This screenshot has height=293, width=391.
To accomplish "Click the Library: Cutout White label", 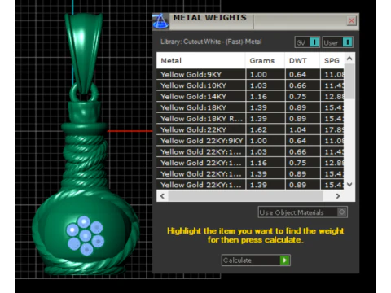I will tap(211, 42).
